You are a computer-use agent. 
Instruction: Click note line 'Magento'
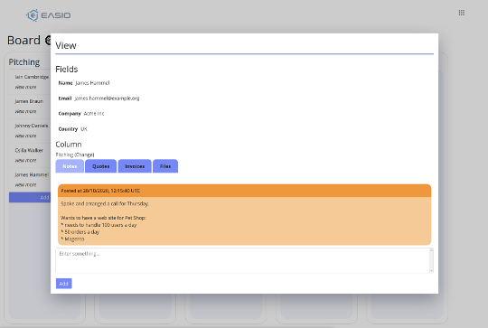[72, 239]
